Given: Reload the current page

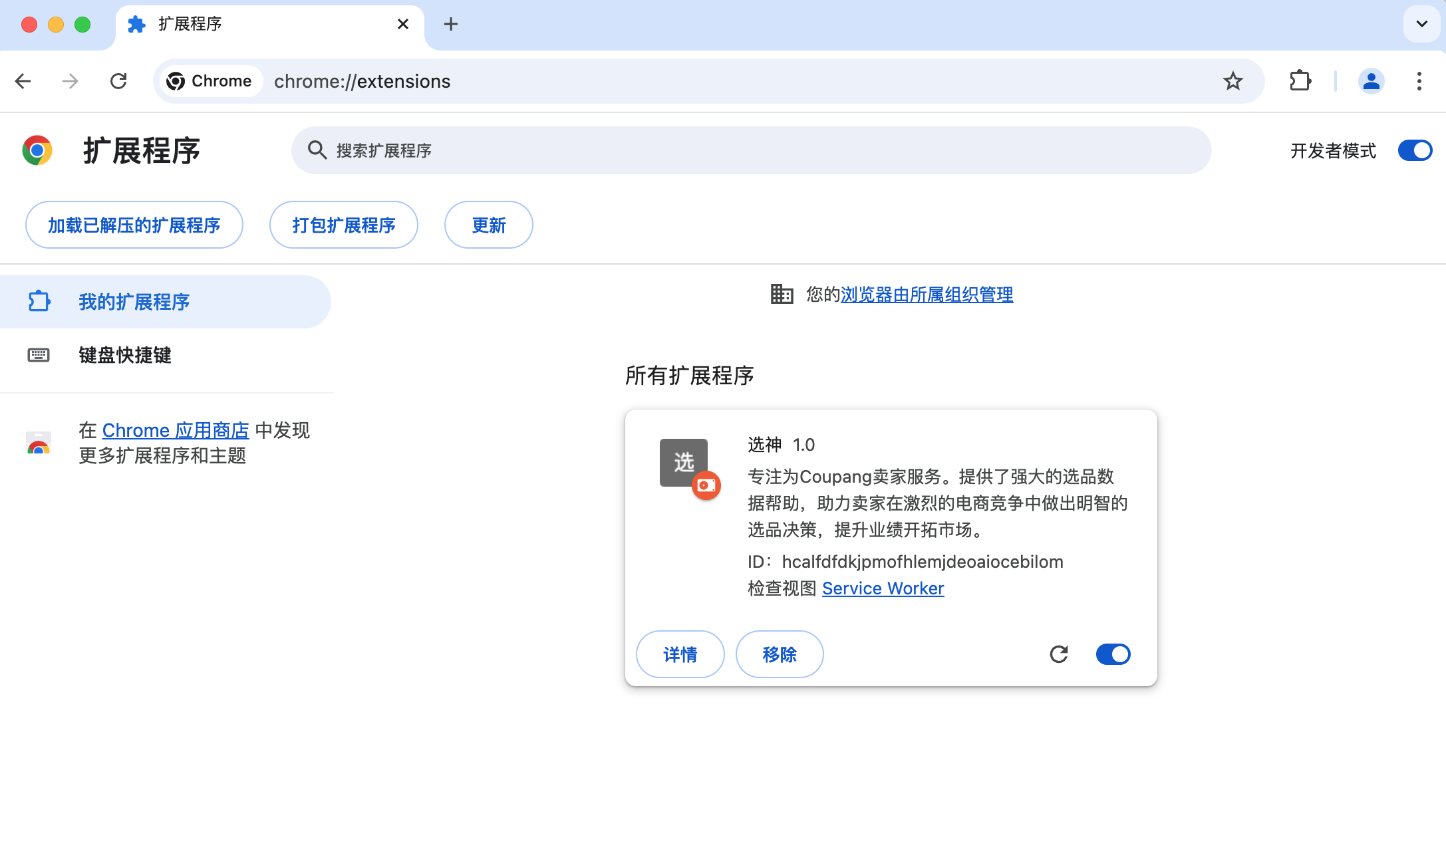Looking at the screenshot, I should (118, 80).
